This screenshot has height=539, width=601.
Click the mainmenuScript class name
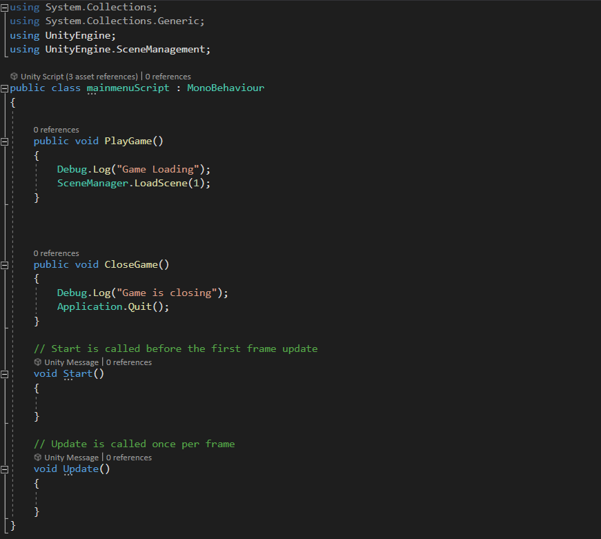click(x=128, y=88)
